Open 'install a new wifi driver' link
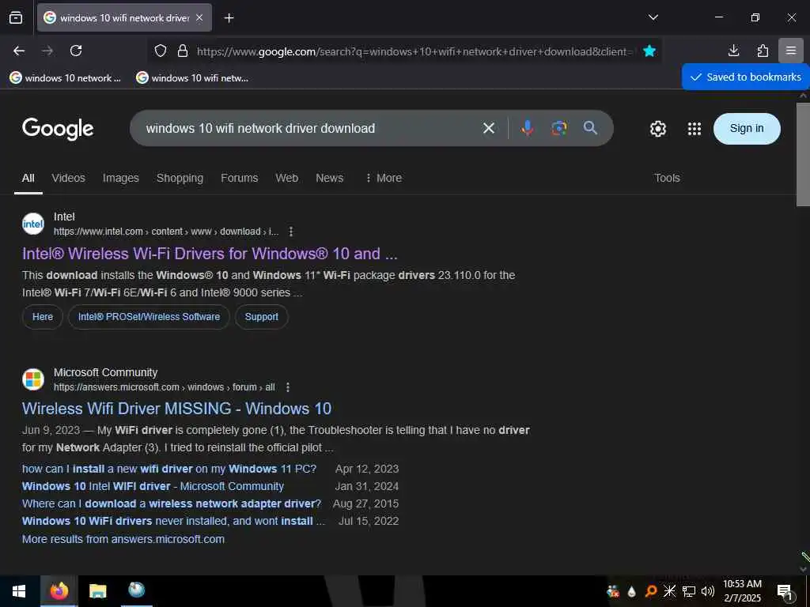This screenshot has width=810, height=607. click(x=169, y=469)
